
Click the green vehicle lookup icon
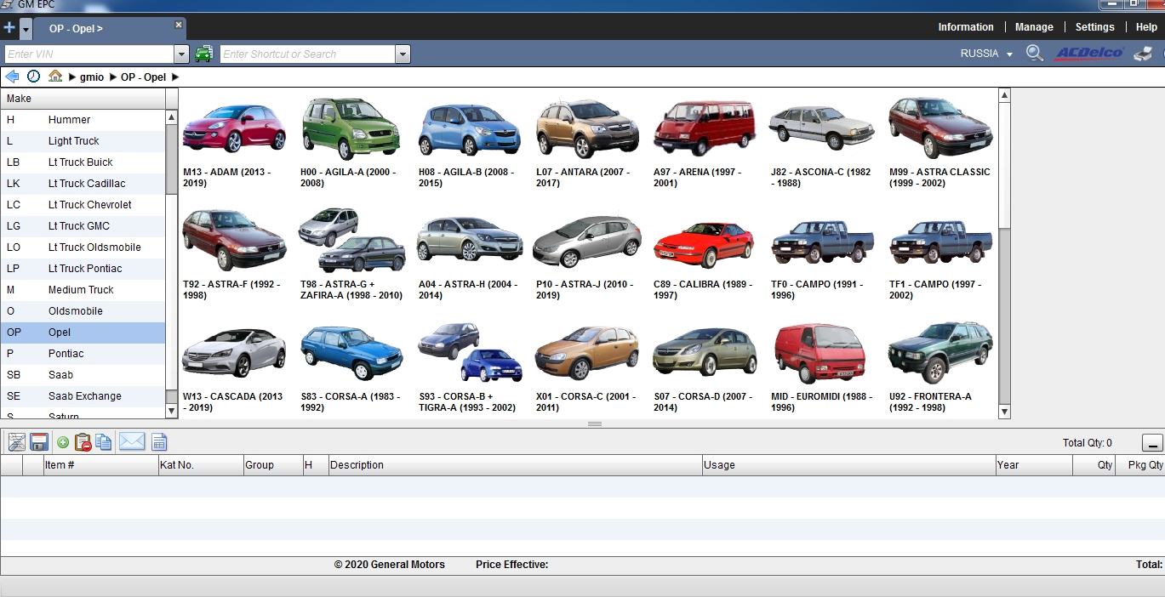(204, 54)
